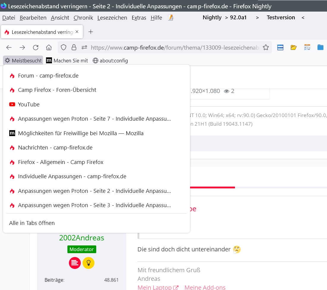Show site security via padlock icon
This screenshot has height=290, width=327.
coord(74,48)
